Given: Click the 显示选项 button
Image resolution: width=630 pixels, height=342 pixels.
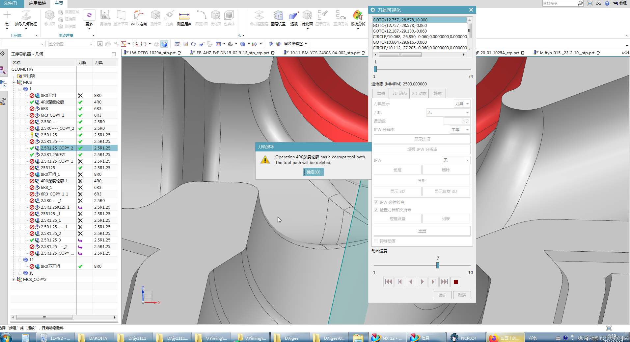Looking at the screenshot, I should point(422,139).
